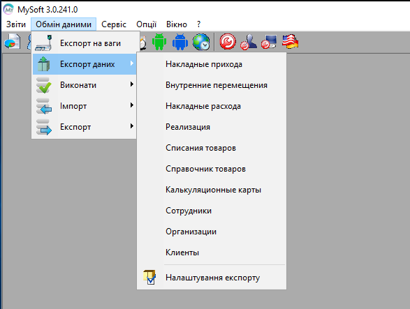Image resolution: width=410 pixels, height=309 pixels.
Task: Choose Внутренние перемещения export
Action: 212,85
